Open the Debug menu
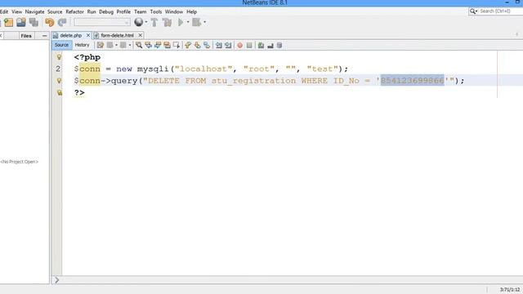The image size is (523, 294). click(106, 11)
